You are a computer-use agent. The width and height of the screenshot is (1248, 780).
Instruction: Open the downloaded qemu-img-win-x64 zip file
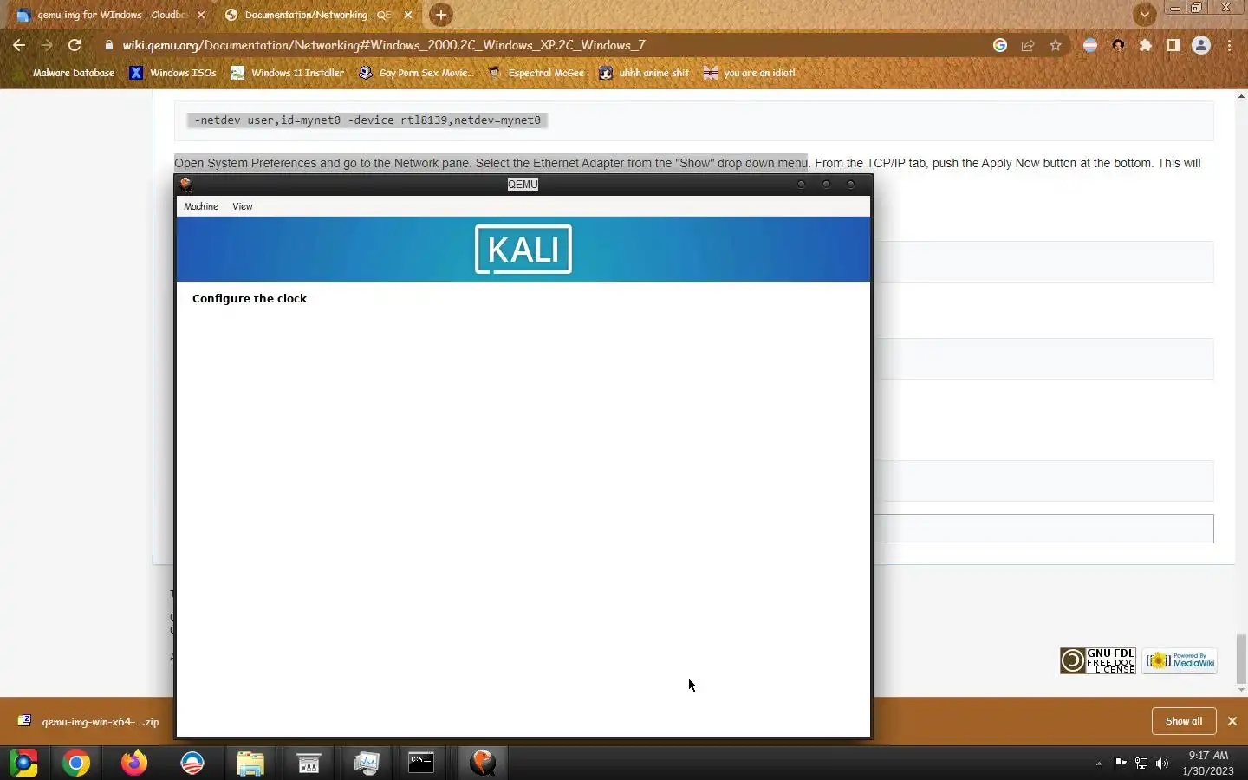(x=89, y=721)
